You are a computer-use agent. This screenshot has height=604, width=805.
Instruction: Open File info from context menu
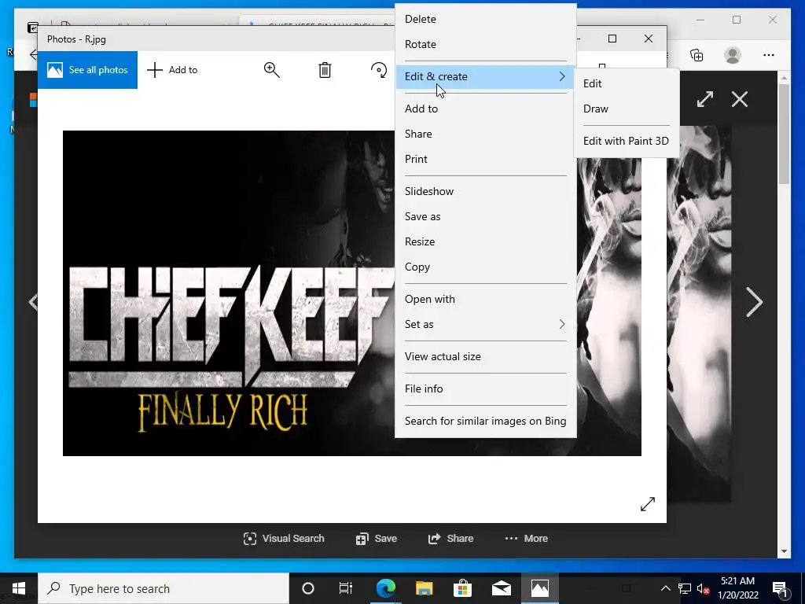point(485,389)
